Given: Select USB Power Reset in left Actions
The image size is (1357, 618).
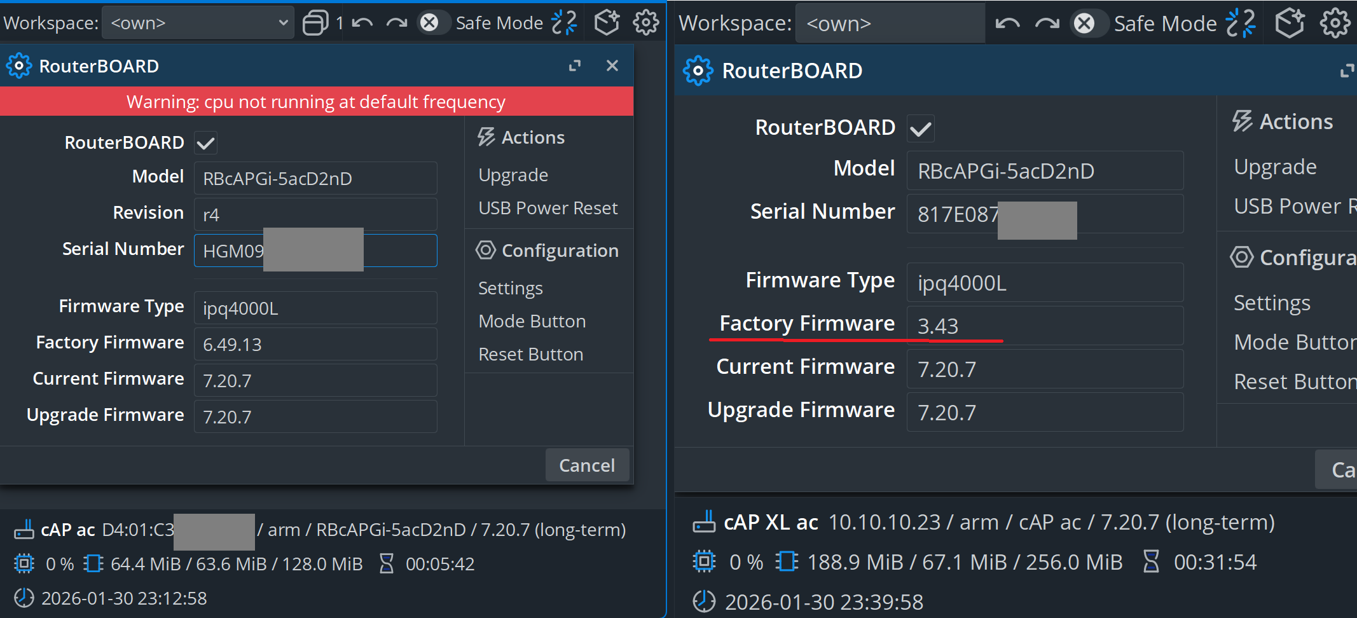Looking at the screenshot, I should coord(548,208).
